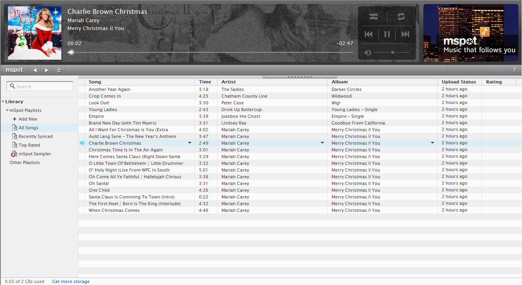Mute the volume speaker icon
This screenshot has height=285, width=522.
[368, 53]
